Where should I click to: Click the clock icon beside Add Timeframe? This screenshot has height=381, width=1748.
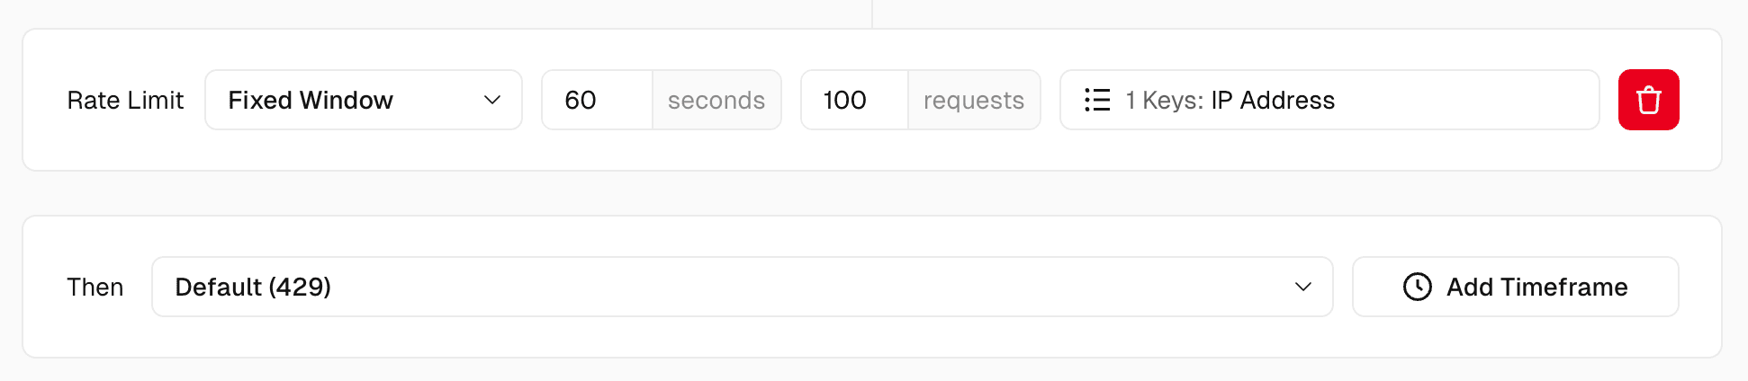tap(1417, 287)
